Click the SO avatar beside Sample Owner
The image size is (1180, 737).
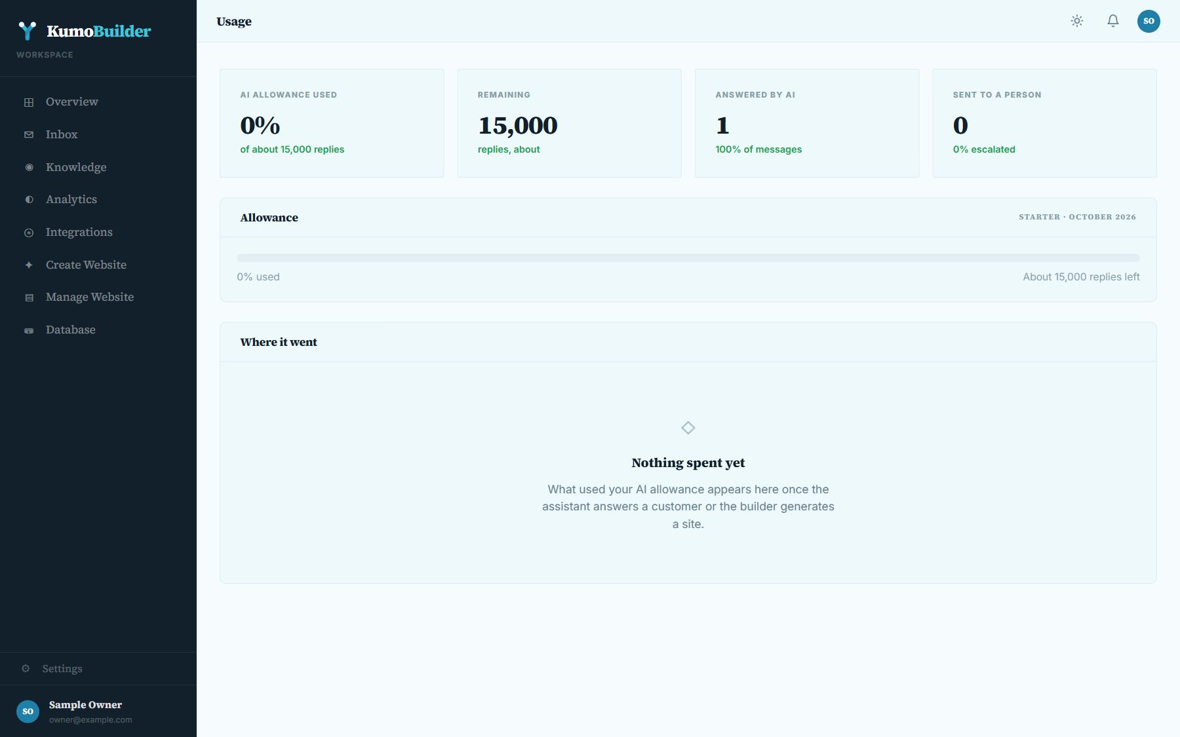tap(28, 711)
